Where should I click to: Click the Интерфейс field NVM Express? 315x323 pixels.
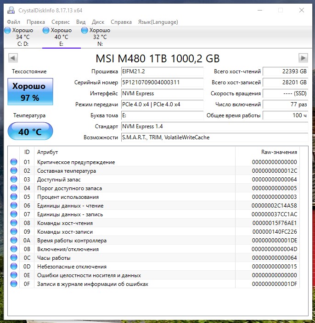(x=162, y=93)
